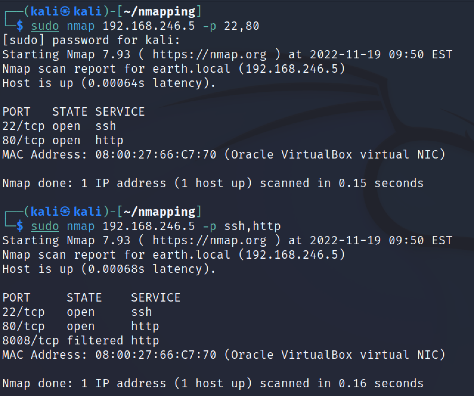Click the "22,80" port argument
Screen dimensions: 474x396
pos(241,26)
